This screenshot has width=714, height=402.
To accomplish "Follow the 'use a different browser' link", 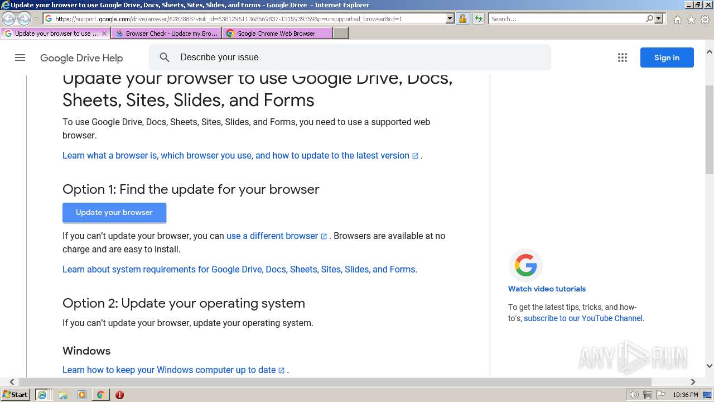I will tap(277, 236).
